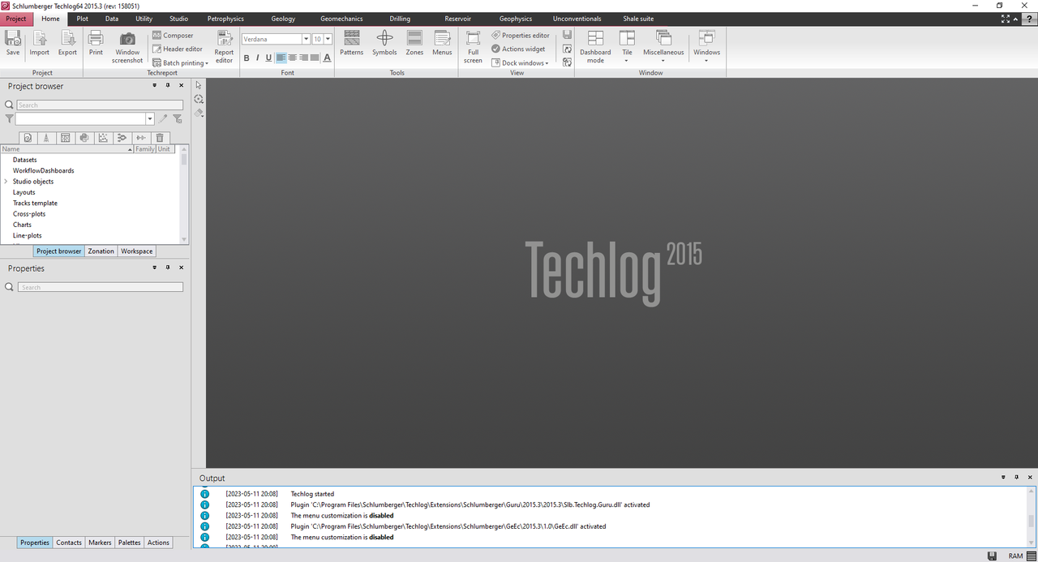The height and width of the screenshot is (562, 1038).
Task: Switch to Full screen view
Action: (473, 47)
